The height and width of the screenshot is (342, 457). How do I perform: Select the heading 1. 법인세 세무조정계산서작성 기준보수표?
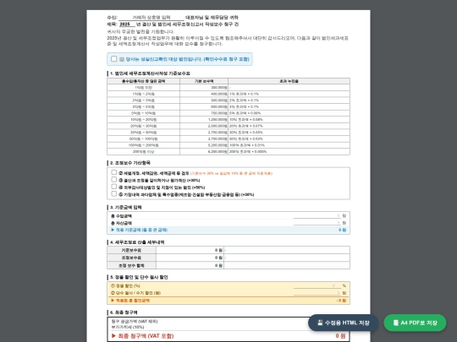tap(150, 73)
